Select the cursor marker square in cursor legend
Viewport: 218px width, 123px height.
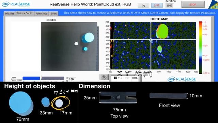pos(115,78)
